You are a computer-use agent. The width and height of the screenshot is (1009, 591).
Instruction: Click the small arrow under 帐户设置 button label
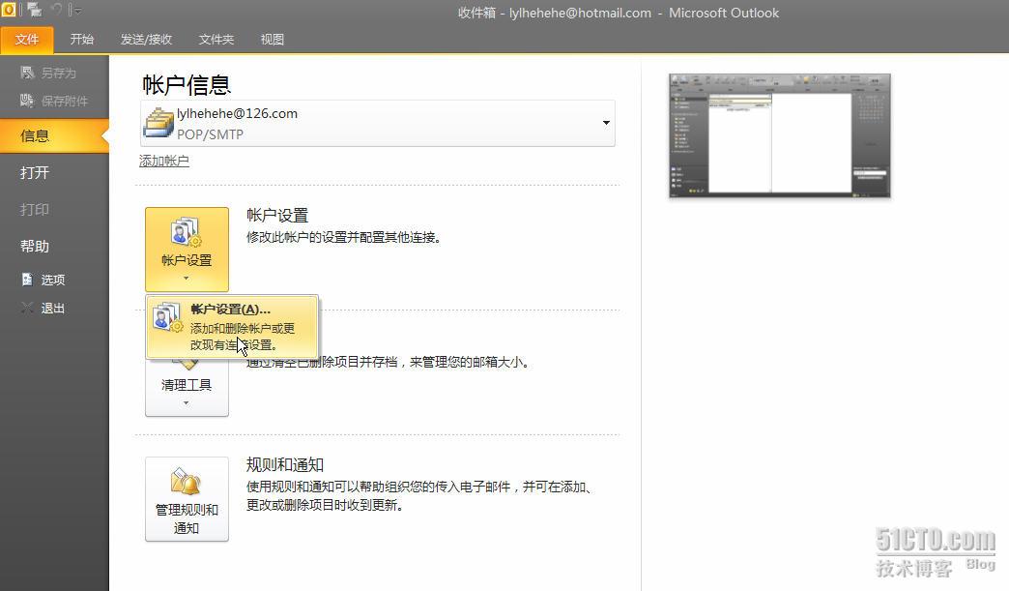coord(186,279)
